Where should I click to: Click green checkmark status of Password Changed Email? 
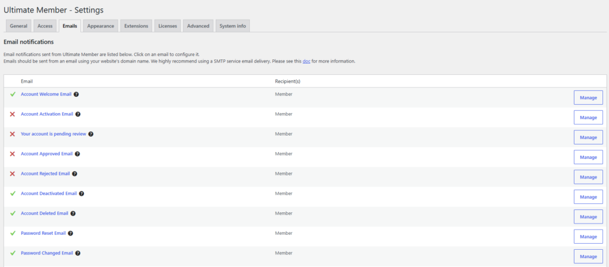(x=12, y=253)
